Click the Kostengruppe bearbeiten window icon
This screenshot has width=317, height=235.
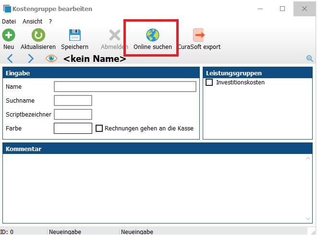pyautogui.click(x=7, y=9)
